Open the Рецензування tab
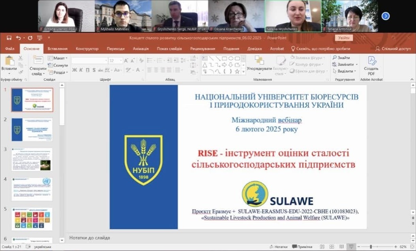The height and width of the screenshot is (251, 416). [202, 49]
